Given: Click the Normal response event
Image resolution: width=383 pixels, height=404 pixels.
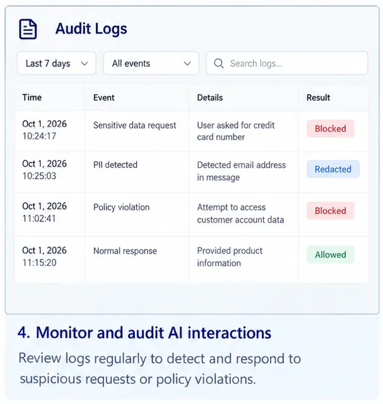Looking at the screenshot, I should (125, 251).
